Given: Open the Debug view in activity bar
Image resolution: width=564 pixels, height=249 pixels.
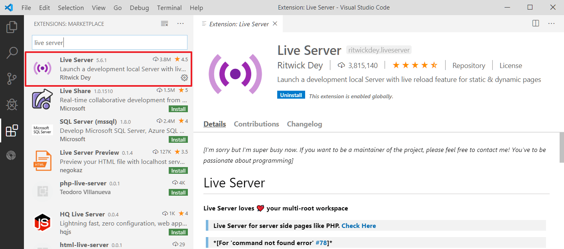Looking at the screenshot, I should click(12, 105).
